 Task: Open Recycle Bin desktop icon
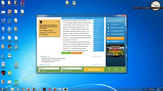pyautogui.click(x=3, y=30)
